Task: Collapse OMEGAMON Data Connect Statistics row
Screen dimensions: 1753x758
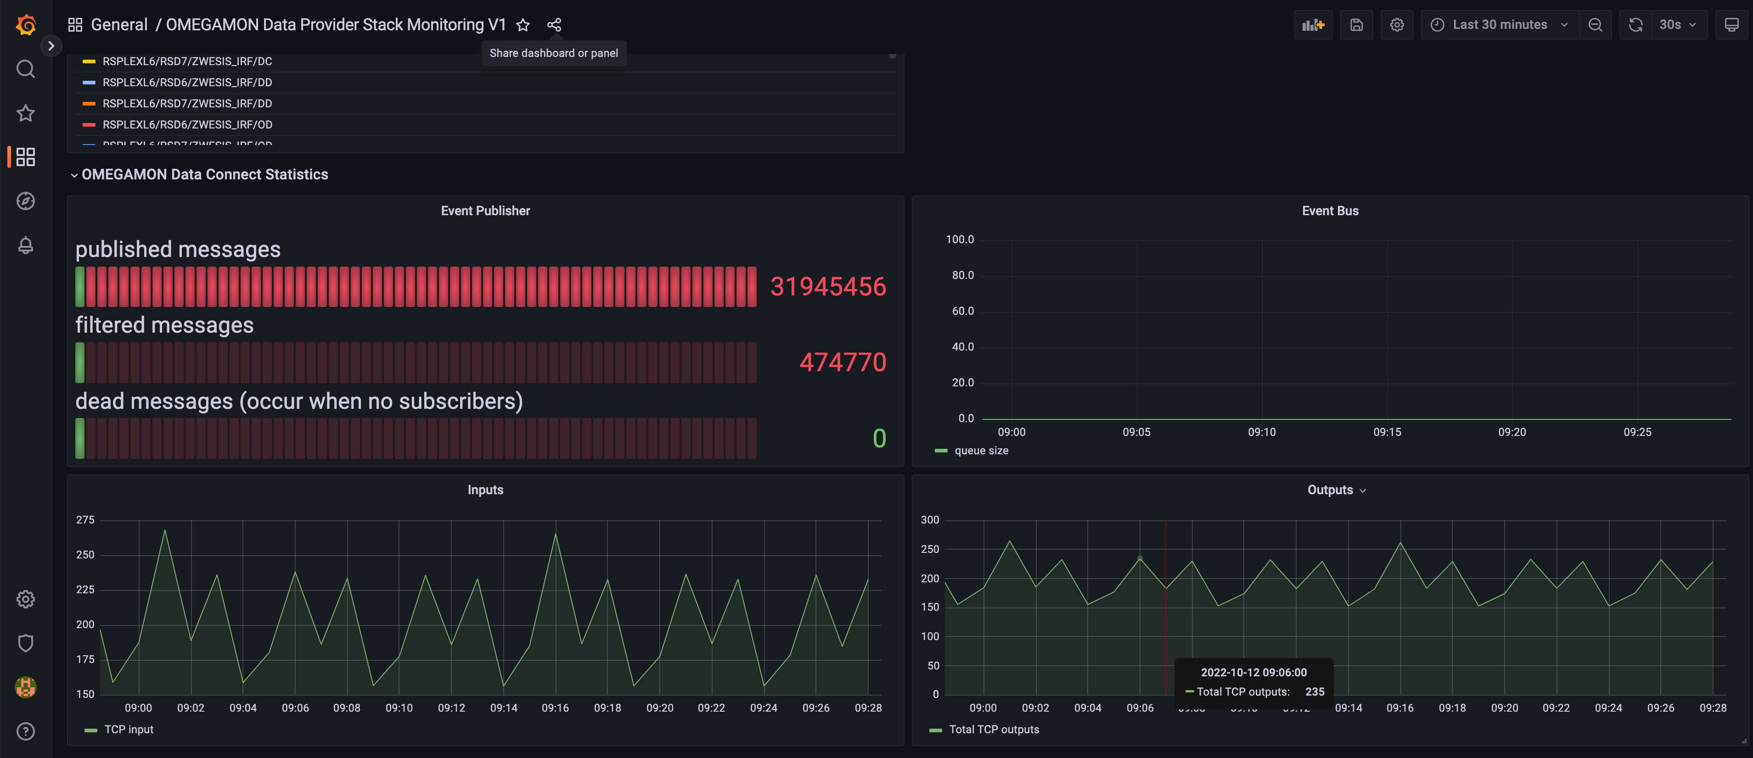Action: coord(204,175)
